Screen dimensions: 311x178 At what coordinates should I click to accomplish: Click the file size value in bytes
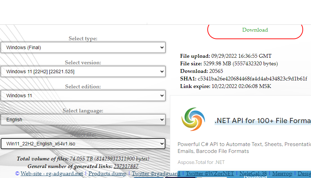pyautogui.click(x=255, y=64)
